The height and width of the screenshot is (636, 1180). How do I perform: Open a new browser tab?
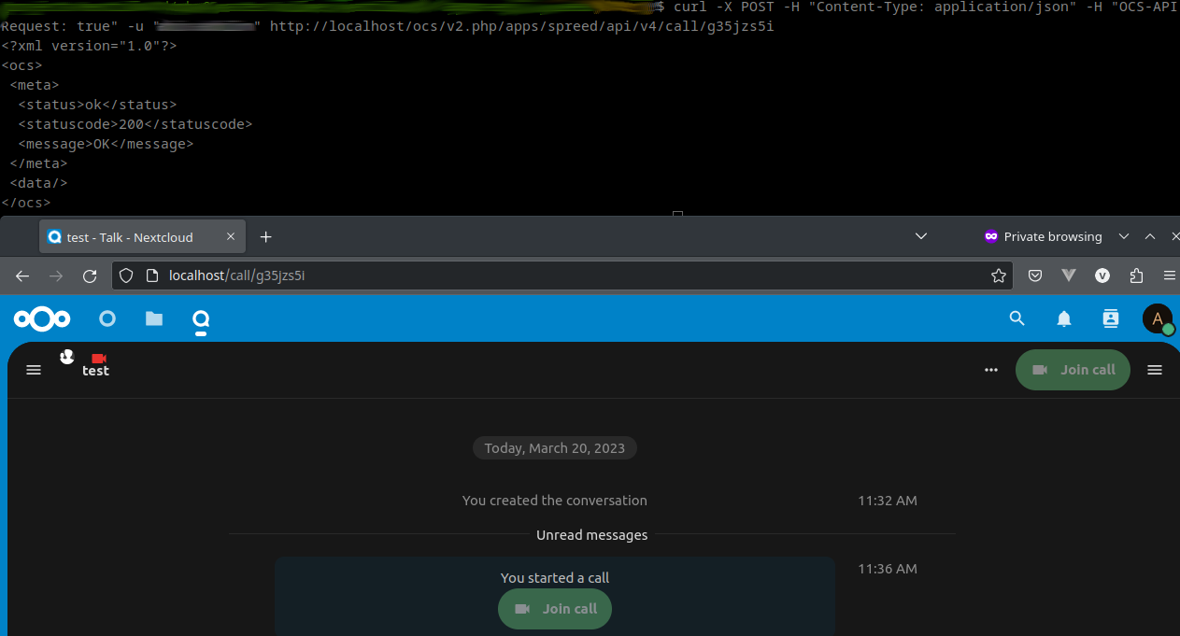pyautogui.click(x=265, y=236)
